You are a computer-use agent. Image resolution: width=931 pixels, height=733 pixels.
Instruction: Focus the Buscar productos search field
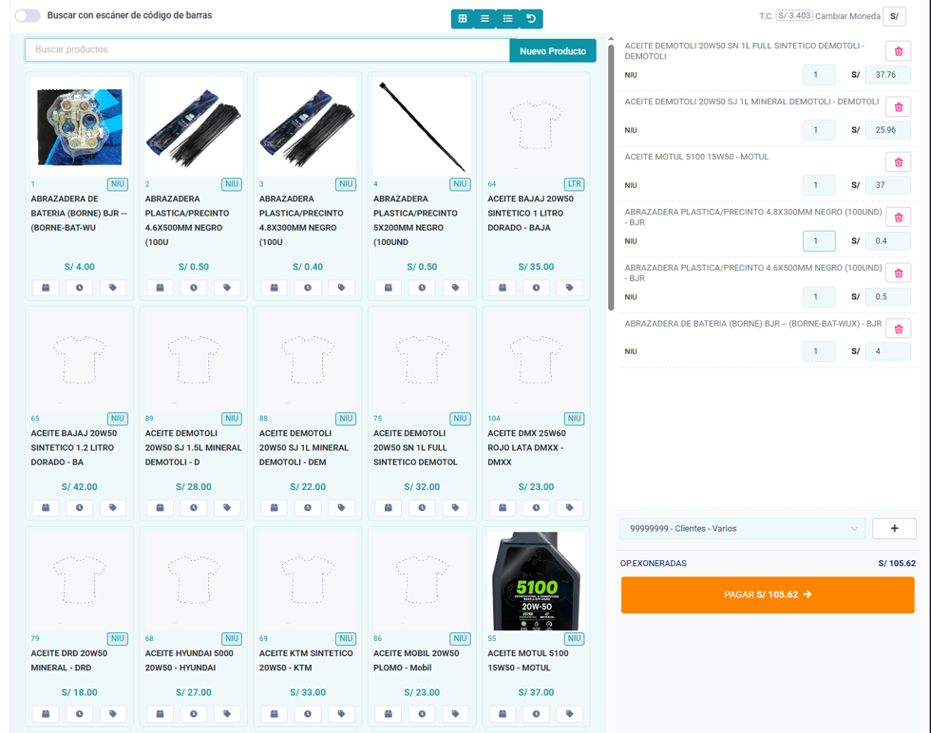(267, 50)
